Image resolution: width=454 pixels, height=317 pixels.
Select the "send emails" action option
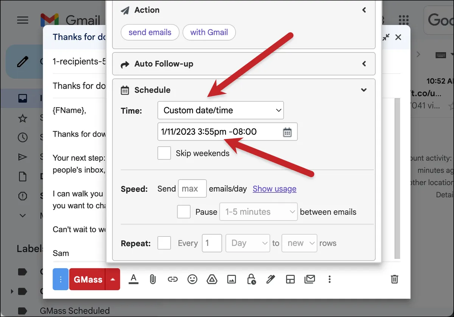click(150, 32)
